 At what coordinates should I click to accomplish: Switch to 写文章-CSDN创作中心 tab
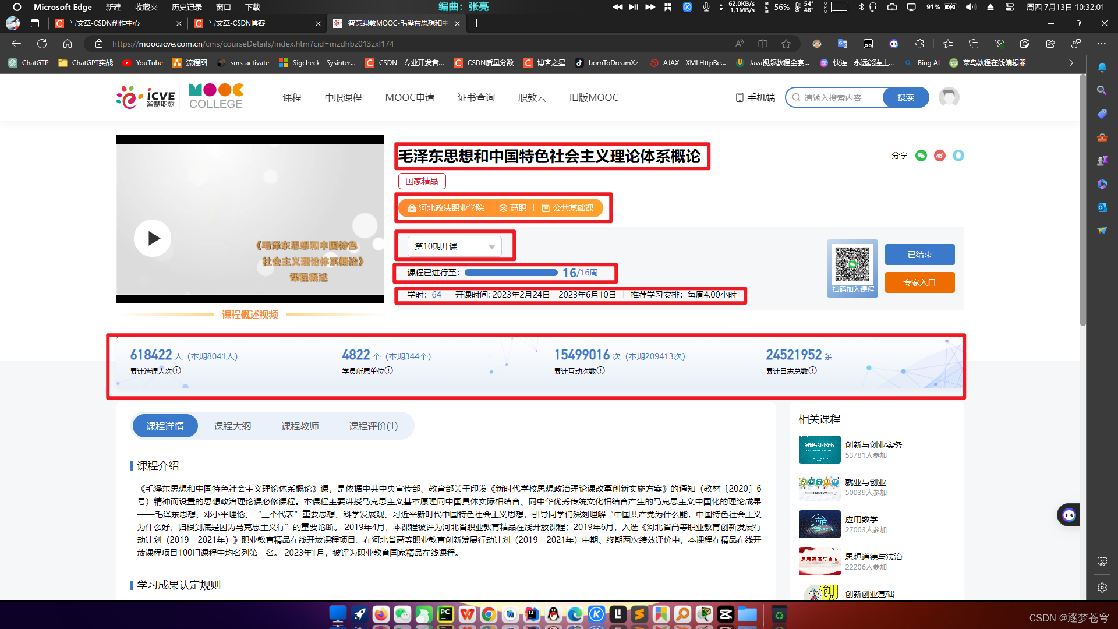tap(118, 23)
